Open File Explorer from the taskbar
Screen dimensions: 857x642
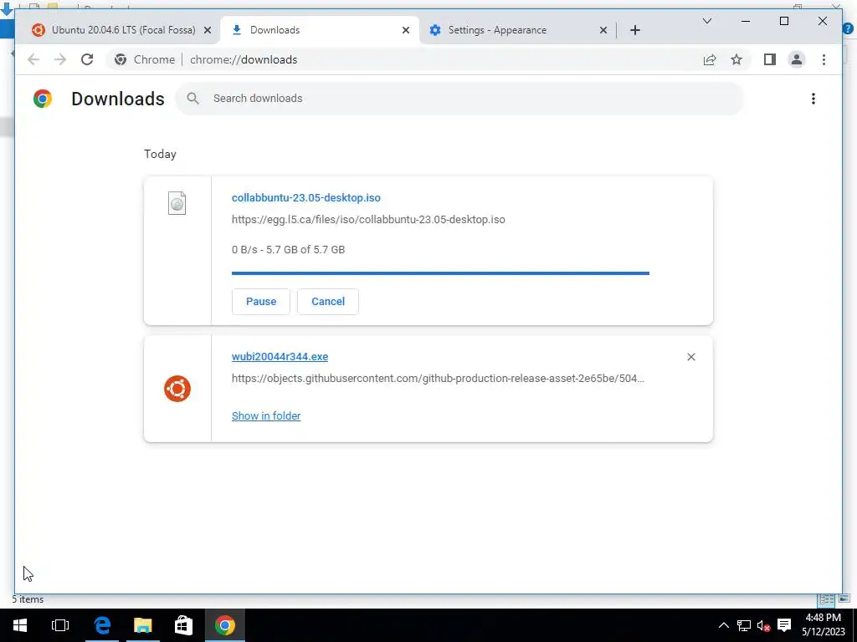coord(142,625)
